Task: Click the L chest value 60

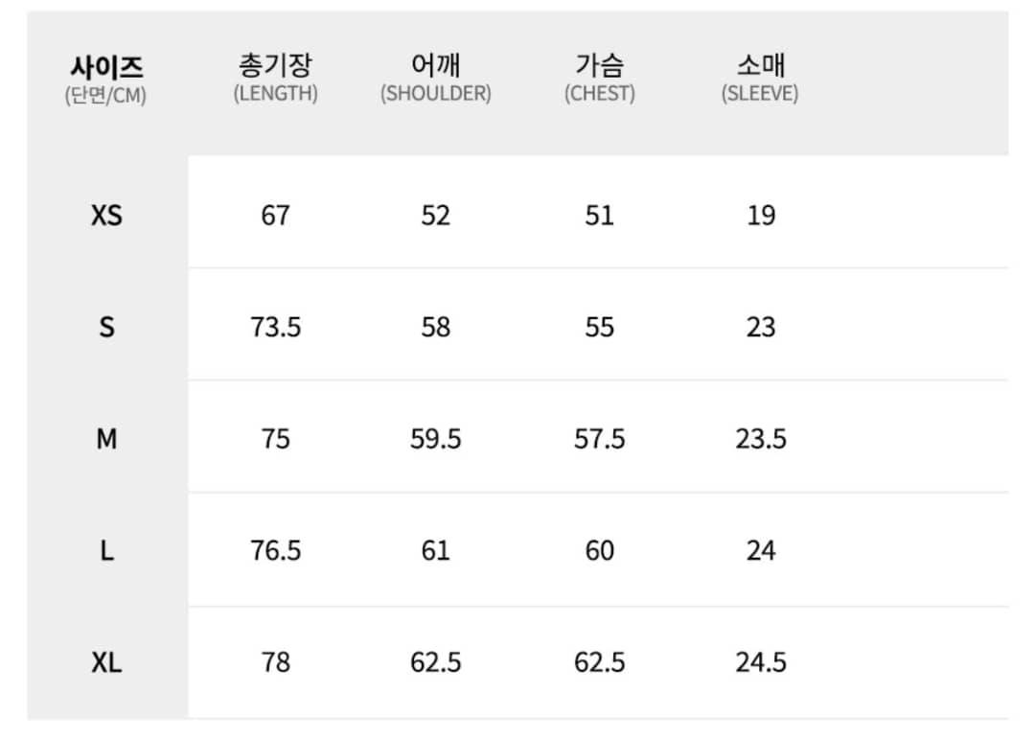Action: 599,551
